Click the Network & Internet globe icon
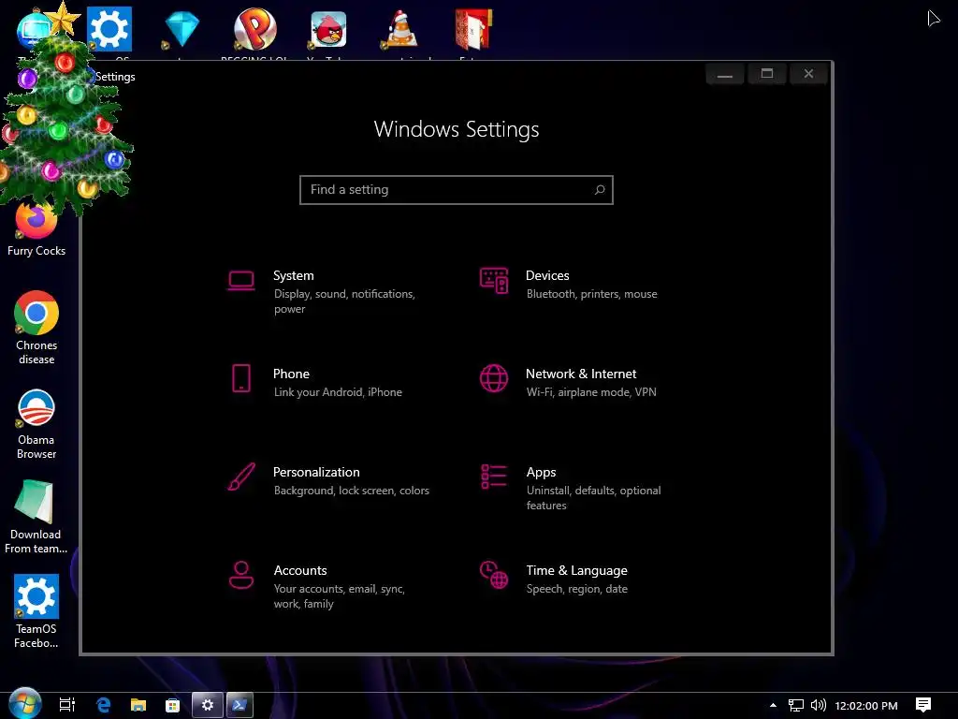 point(494,378)
